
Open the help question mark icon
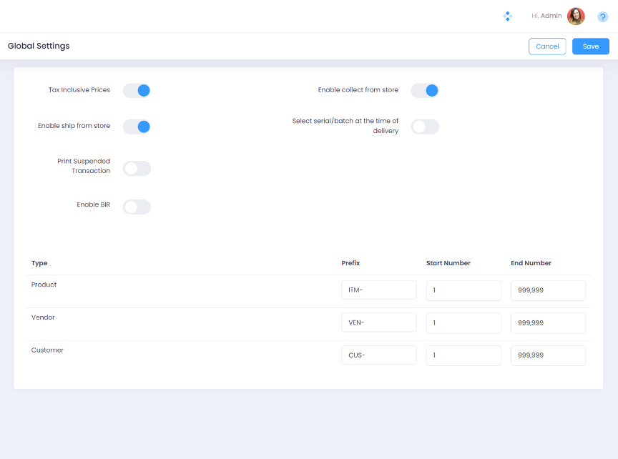pyautogui.click(x=602, y=16)
